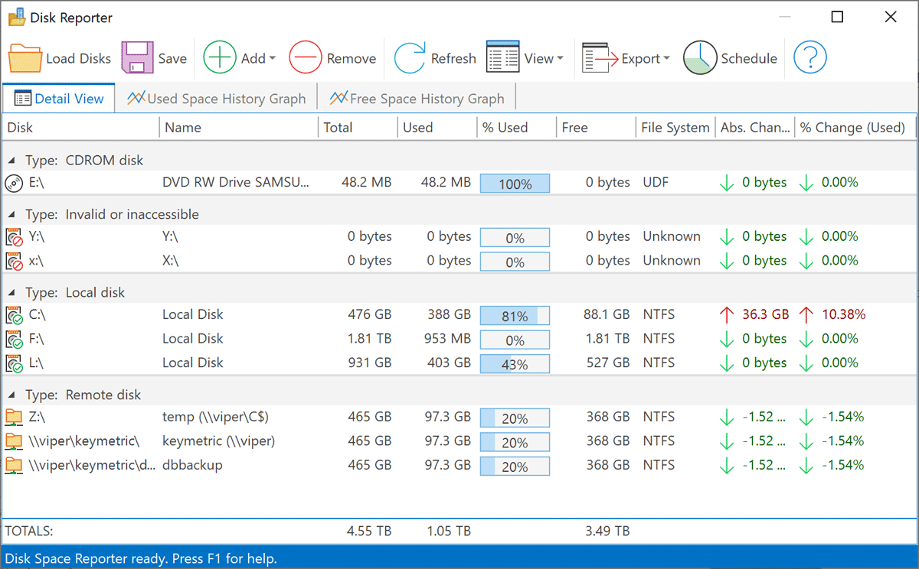919x569 pixels.
Task: Click the 81% usage bar for C:\
Action: tap(515, 315)
